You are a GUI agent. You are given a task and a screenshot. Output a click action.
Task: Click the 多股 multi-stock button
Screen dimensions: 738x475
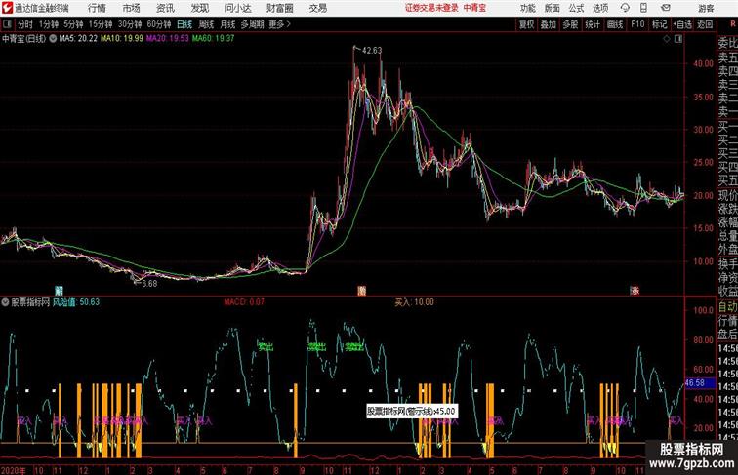[570, 24]
